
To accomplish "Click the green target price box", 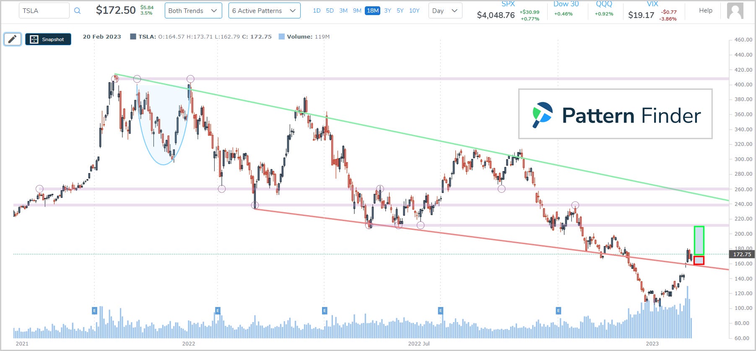I will 699,241.
